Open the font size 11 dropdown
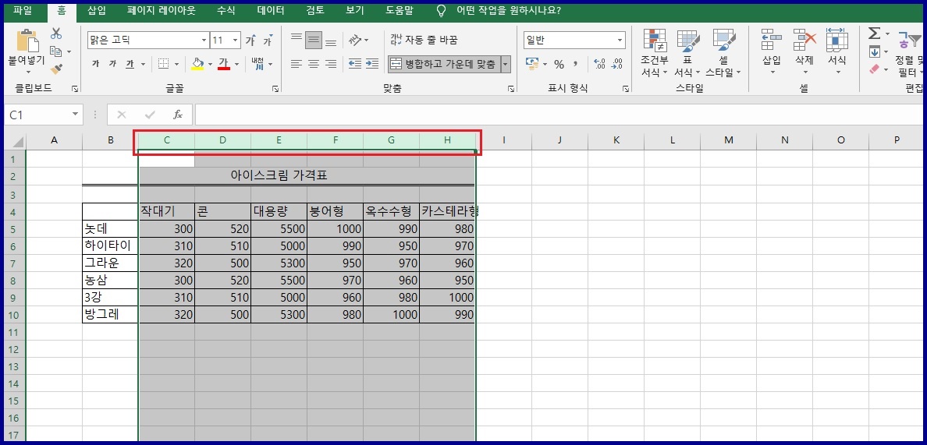Image resolution: width=927 pixels, height=445 pixels. (236, 40)
